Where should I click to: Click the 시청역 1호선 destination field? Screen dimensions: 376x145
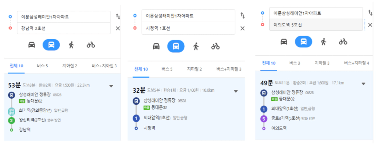tap(188, 29)
